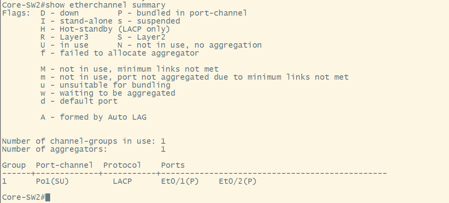Click the cursor at the Core-SW2# prompt
This screenshot has height=203, width=449.
click(x=48, y=197)
